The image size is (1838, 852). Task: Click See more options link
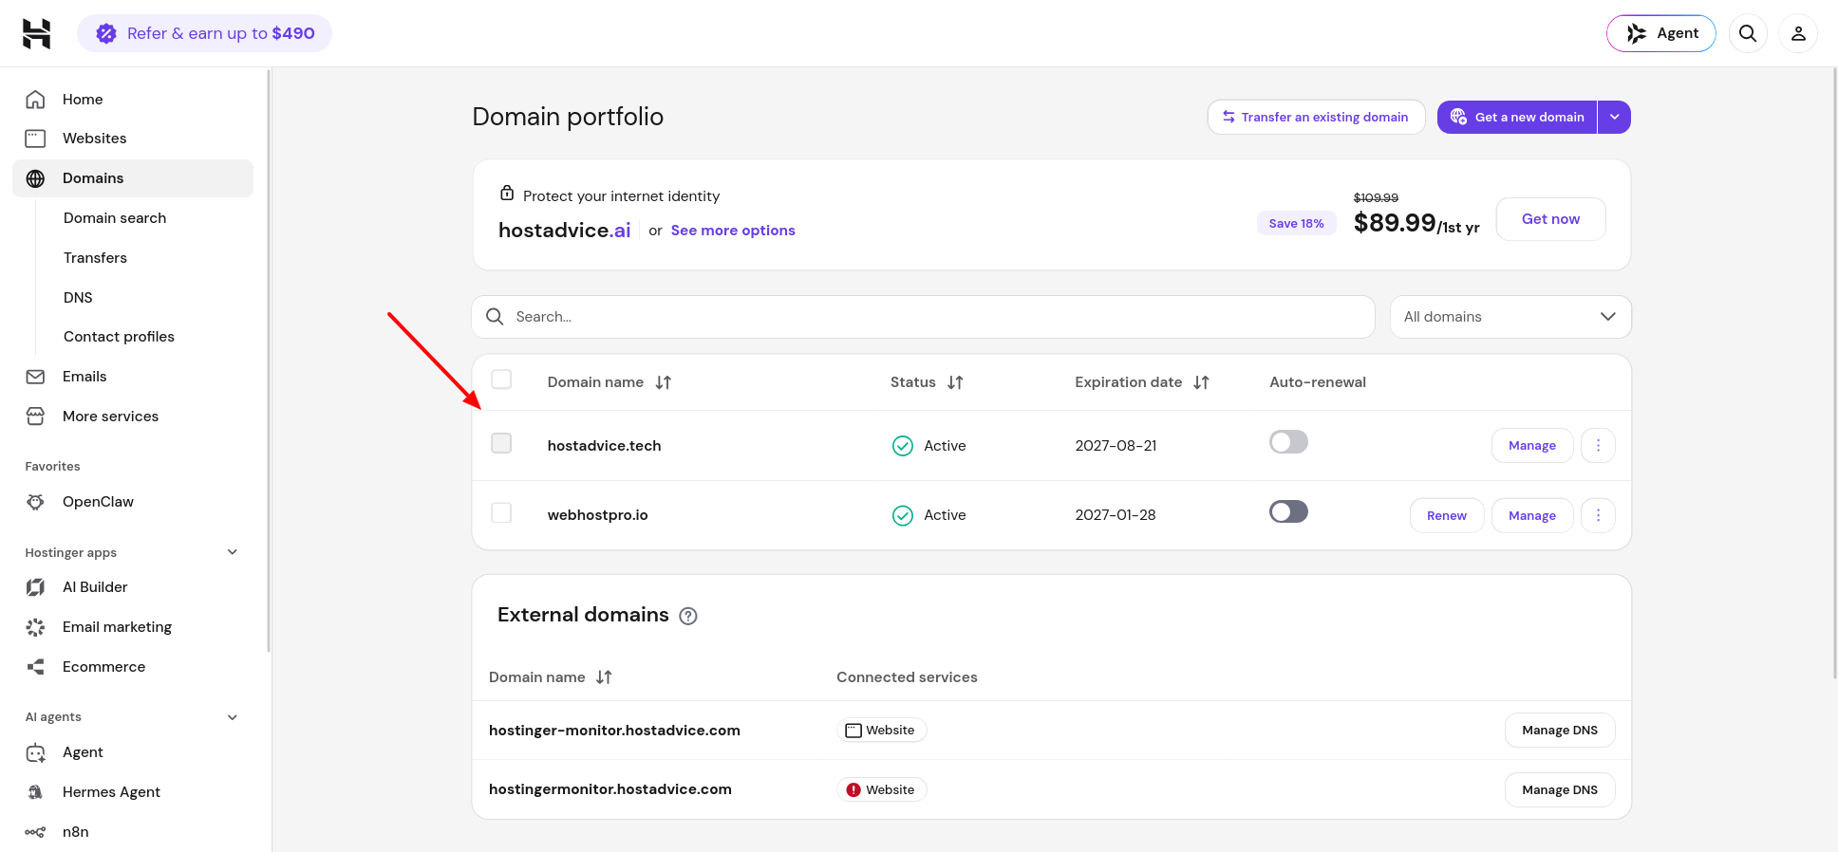[733, 231]
